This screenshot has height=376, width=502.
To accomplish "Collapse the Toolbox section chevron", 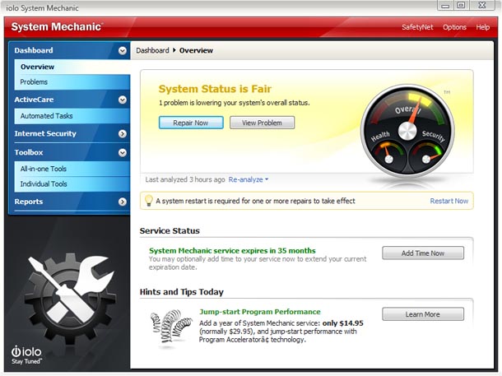I will click(123, 153).
